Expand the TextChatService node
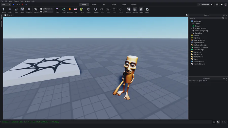The height and width of the screenshot is (128, 228). coord(190,64)
